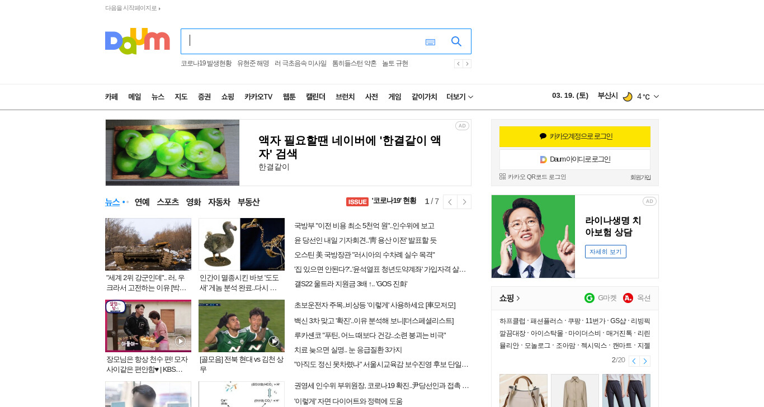Click the AD badge on apple banner

point(462,126)
